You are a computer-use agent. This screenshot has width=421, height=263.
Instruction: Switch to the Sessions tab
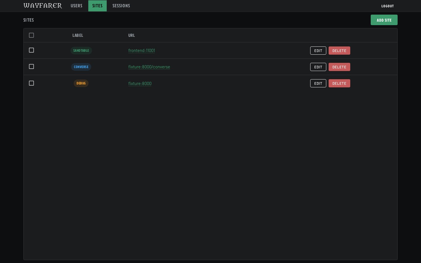point(121,6)
